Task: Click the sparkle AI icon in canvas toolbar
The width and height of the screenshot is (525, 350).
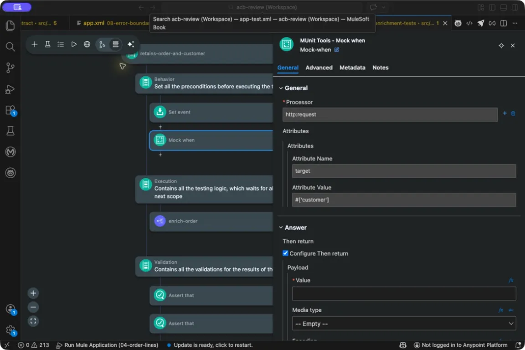Action: click(x=131, y=44)
